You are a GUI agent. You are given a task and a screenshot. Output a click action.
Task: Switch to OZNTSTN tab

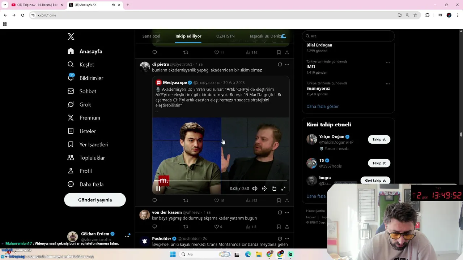[225, 36]
